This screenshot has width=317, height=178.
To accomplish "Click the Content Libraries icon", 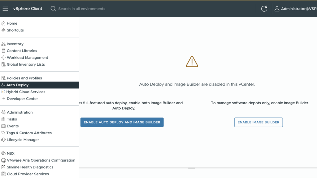I will [3, 51].
